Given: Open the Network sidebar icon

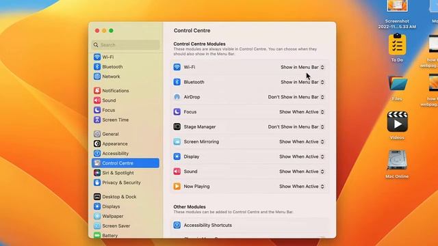Looking at the screenshot, I should [x=97, y=77].
